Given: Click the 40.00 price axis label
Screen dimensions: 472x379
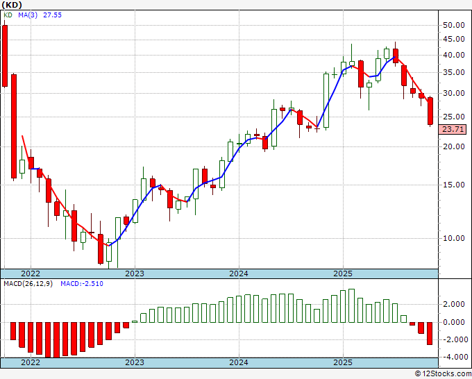Looking at the screenshot, I should 454,55.
